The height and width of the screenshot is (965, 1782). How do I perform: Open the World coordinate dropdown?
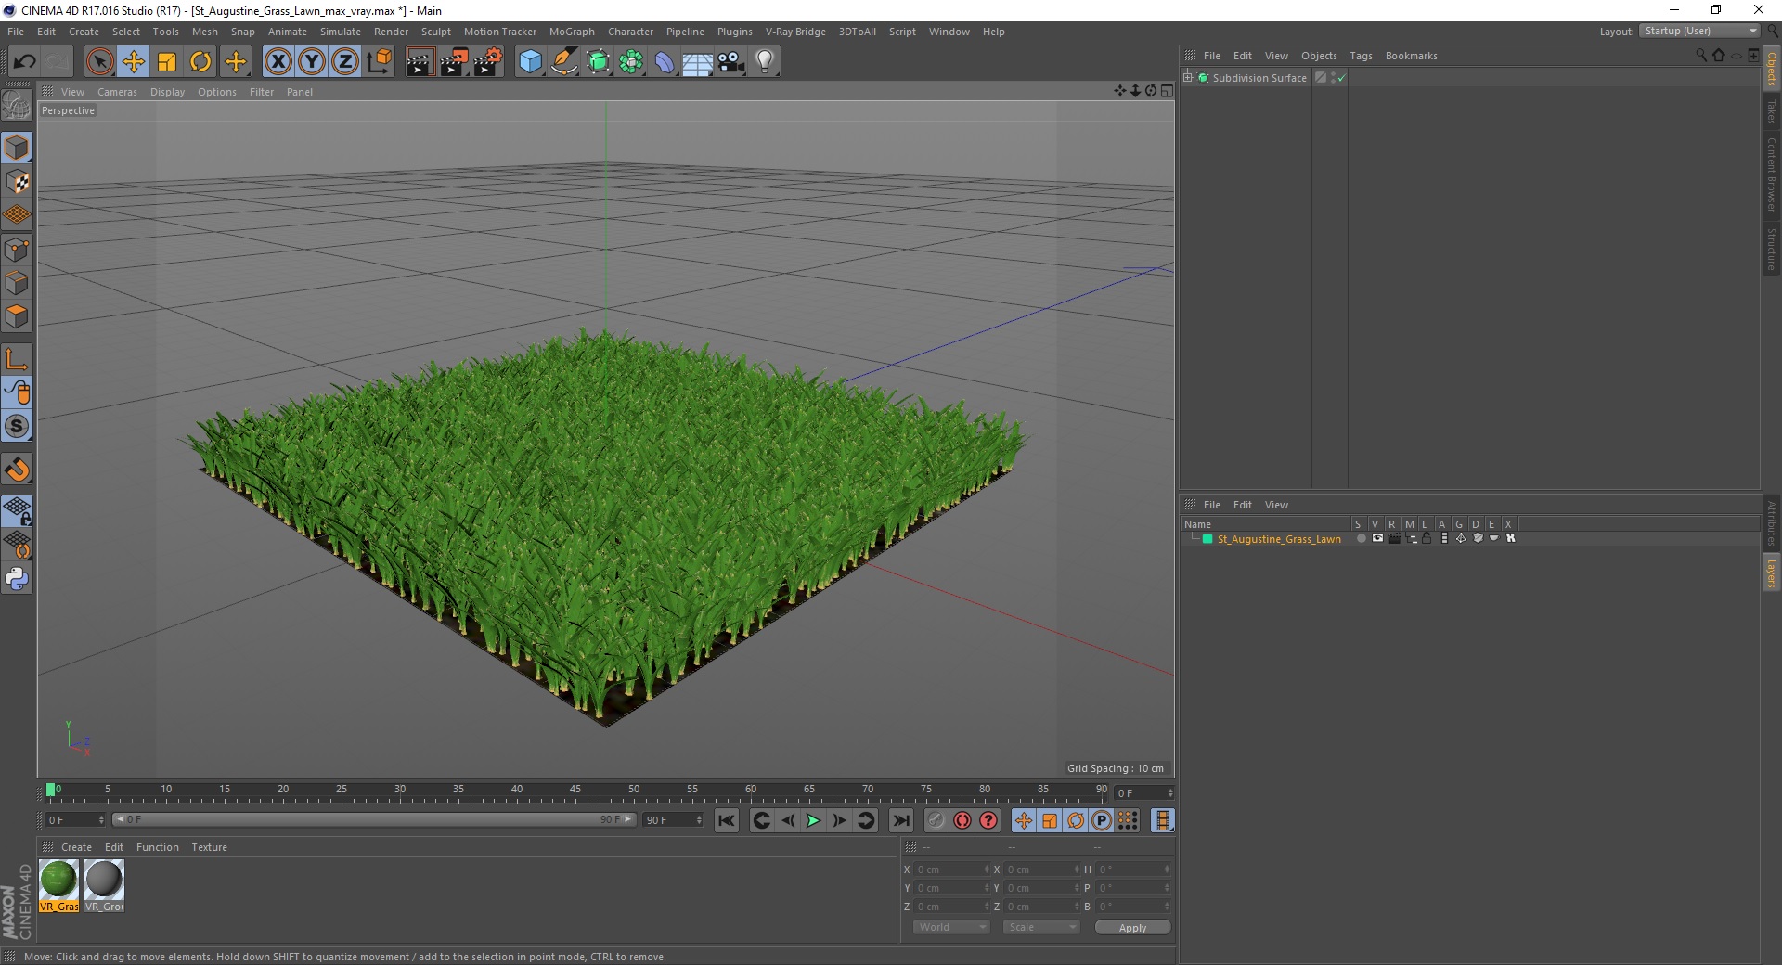(951, 927)
